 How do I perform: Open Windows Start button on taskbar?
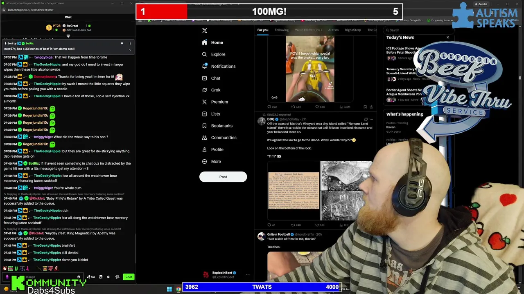169,289
